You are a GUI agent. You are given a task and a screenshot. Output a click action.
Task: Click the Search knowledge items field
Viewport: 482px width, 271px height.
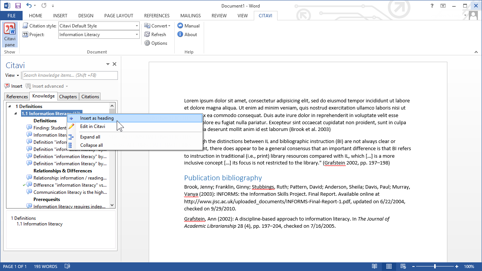70,75
